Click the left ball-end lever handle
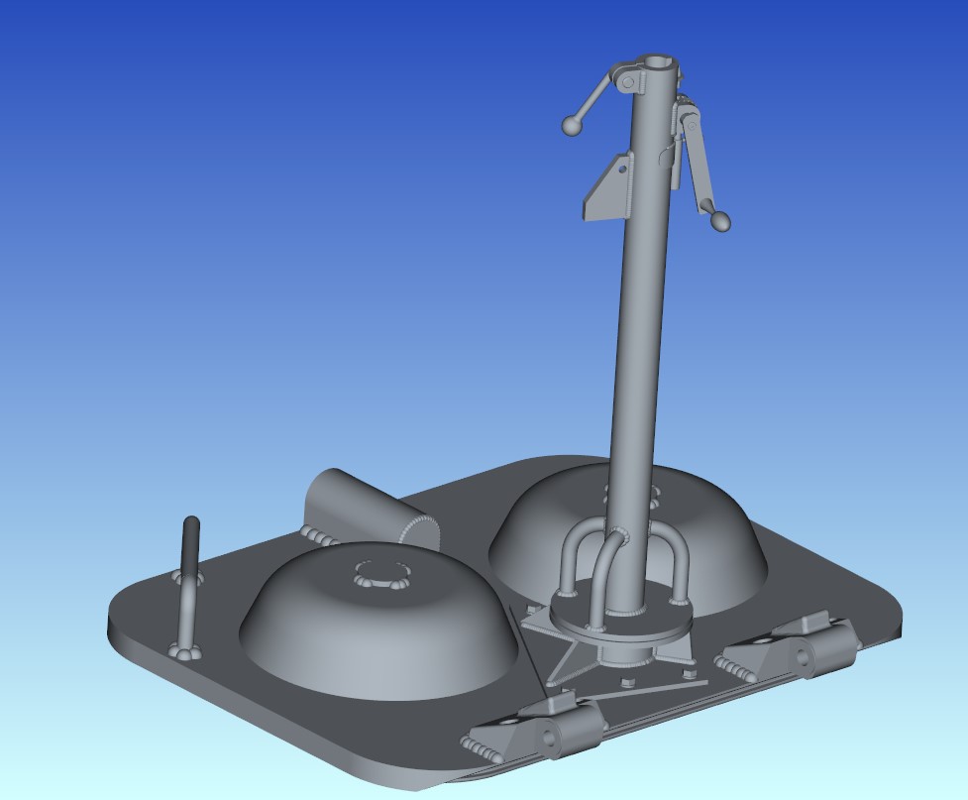The width and height of the screenshot is (968, 800). coord(572,126)
